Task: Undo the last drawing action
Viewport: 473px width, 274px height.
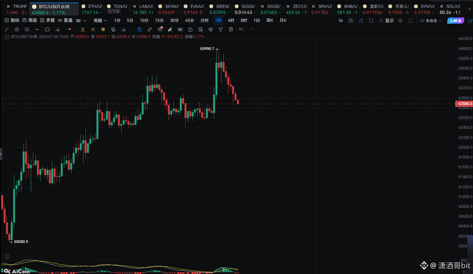Action: 241,29
